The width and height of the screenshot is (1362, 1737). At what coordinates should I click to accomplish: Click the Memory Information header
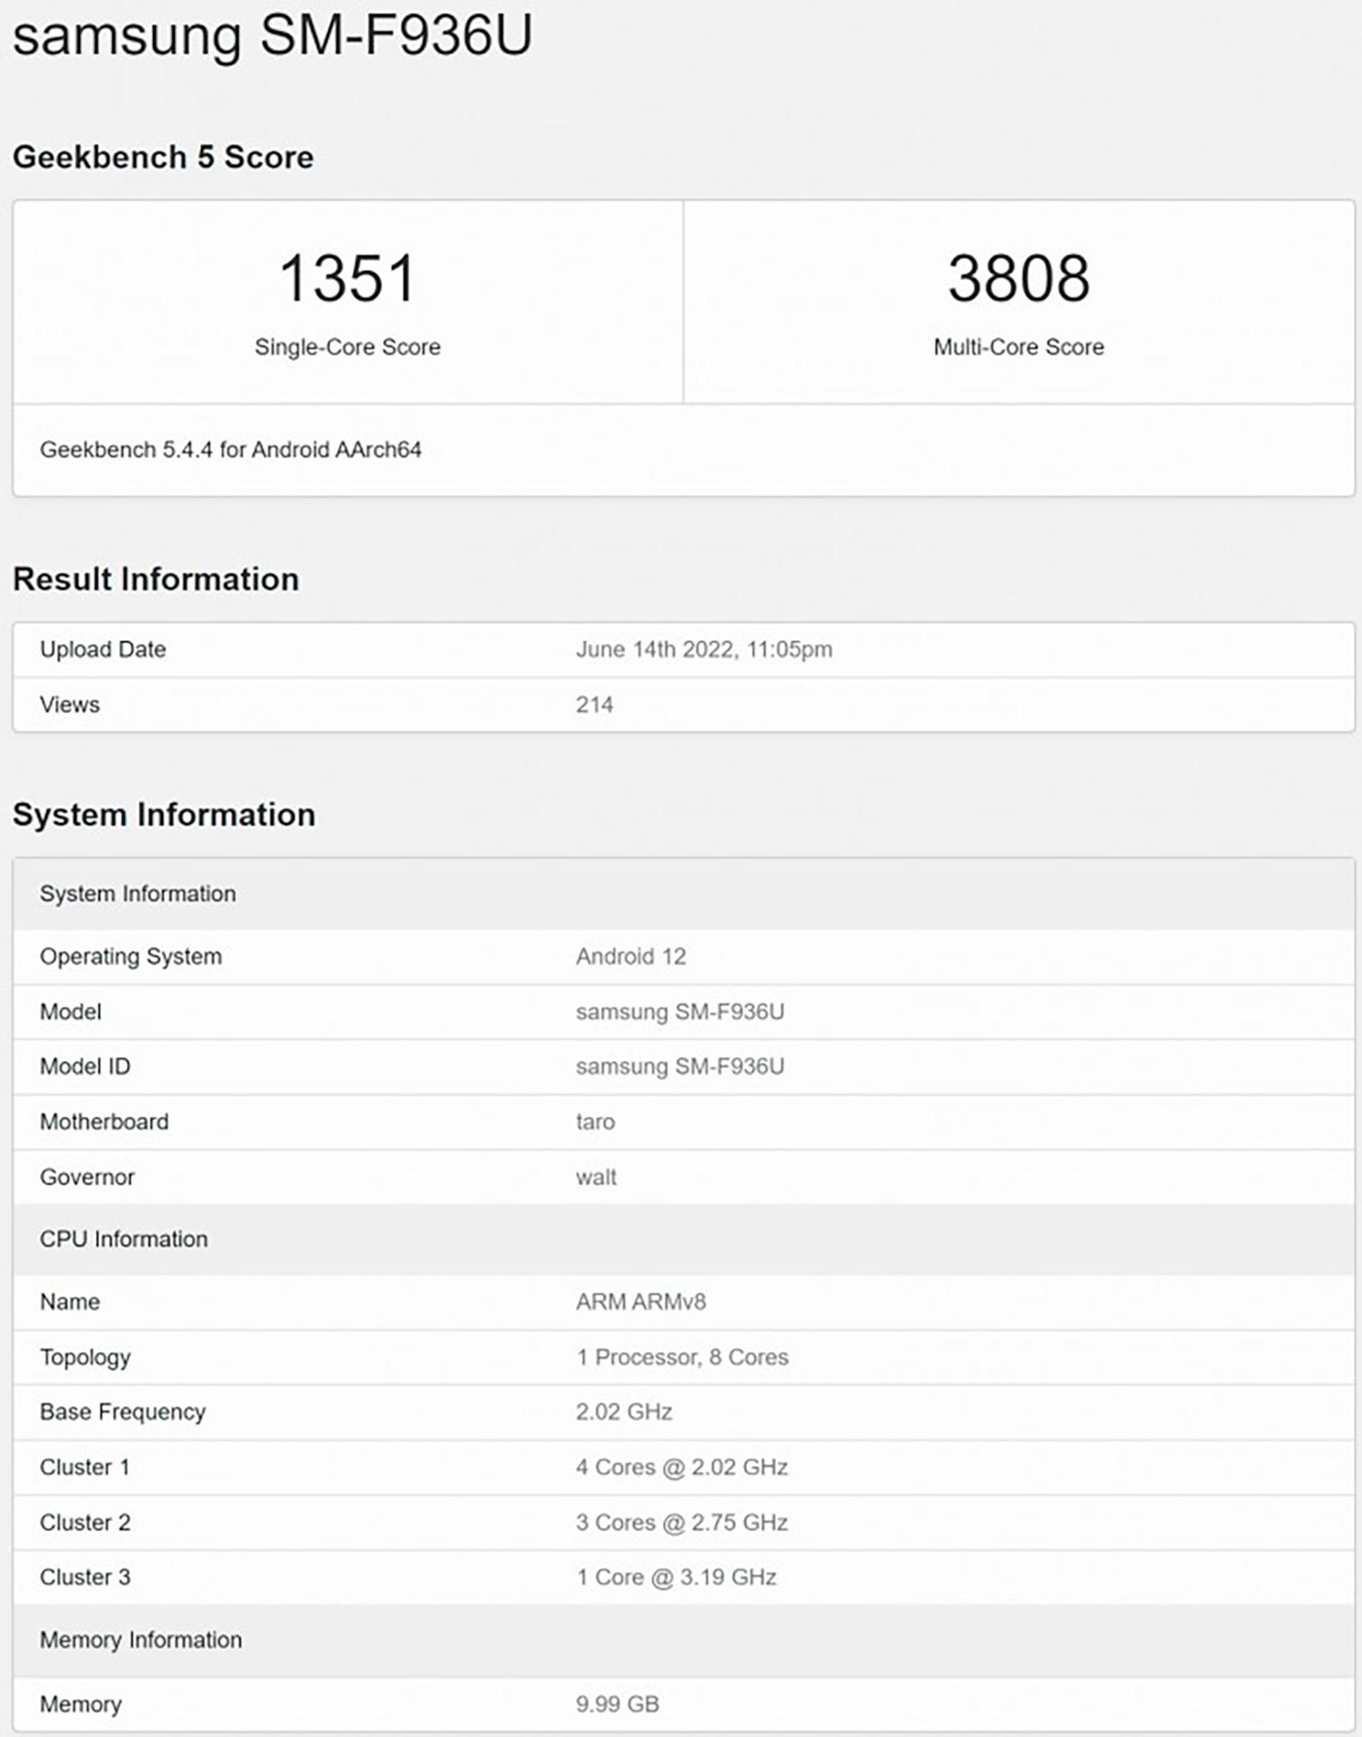(x=140, y=1640)
